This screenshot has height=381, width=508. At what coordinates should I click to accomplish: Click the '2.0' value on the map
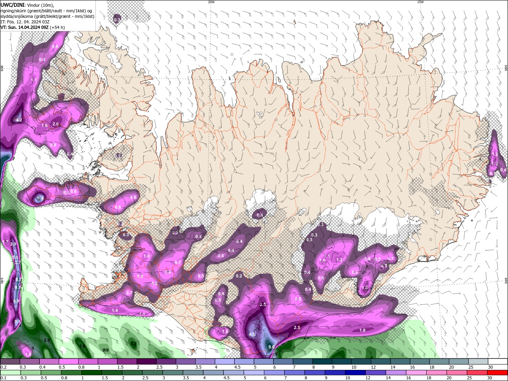point(56,124)
